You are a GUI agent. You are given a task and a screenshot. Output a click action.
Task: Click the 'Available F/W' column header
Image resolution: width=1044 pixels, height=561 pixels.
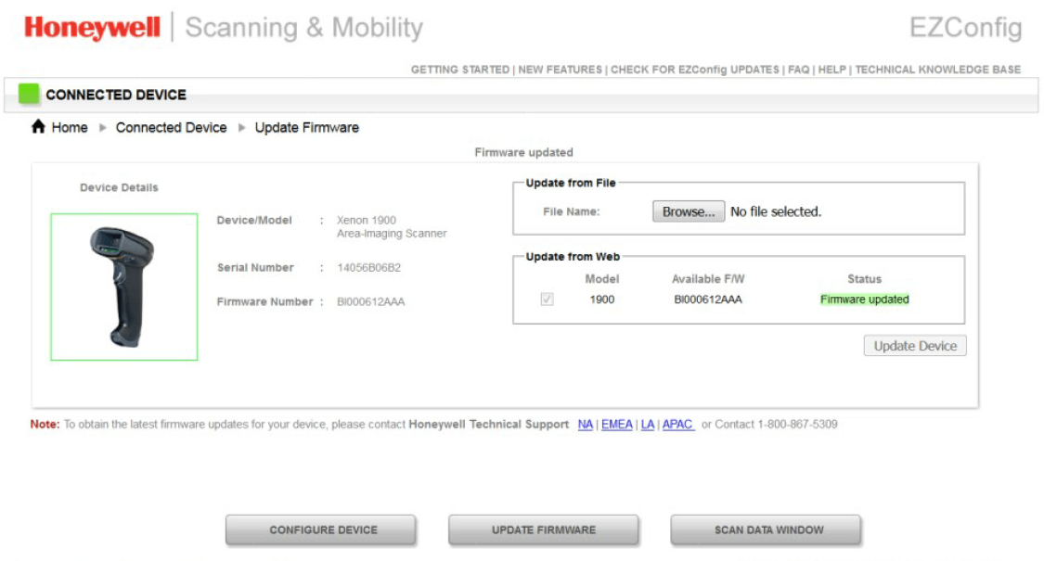tap(708, 279)
